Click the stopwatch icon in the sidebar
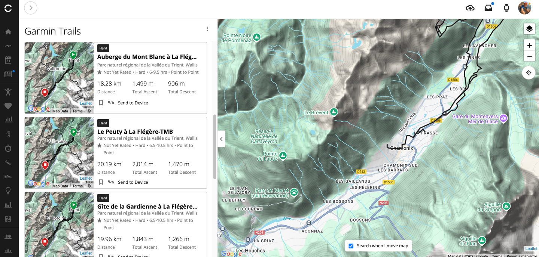Screen dimensions: 539x257 8,148
